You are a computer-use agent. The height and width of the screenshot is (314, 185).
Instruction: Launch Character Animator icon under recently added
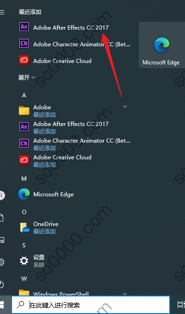click(x=24, y=44)
